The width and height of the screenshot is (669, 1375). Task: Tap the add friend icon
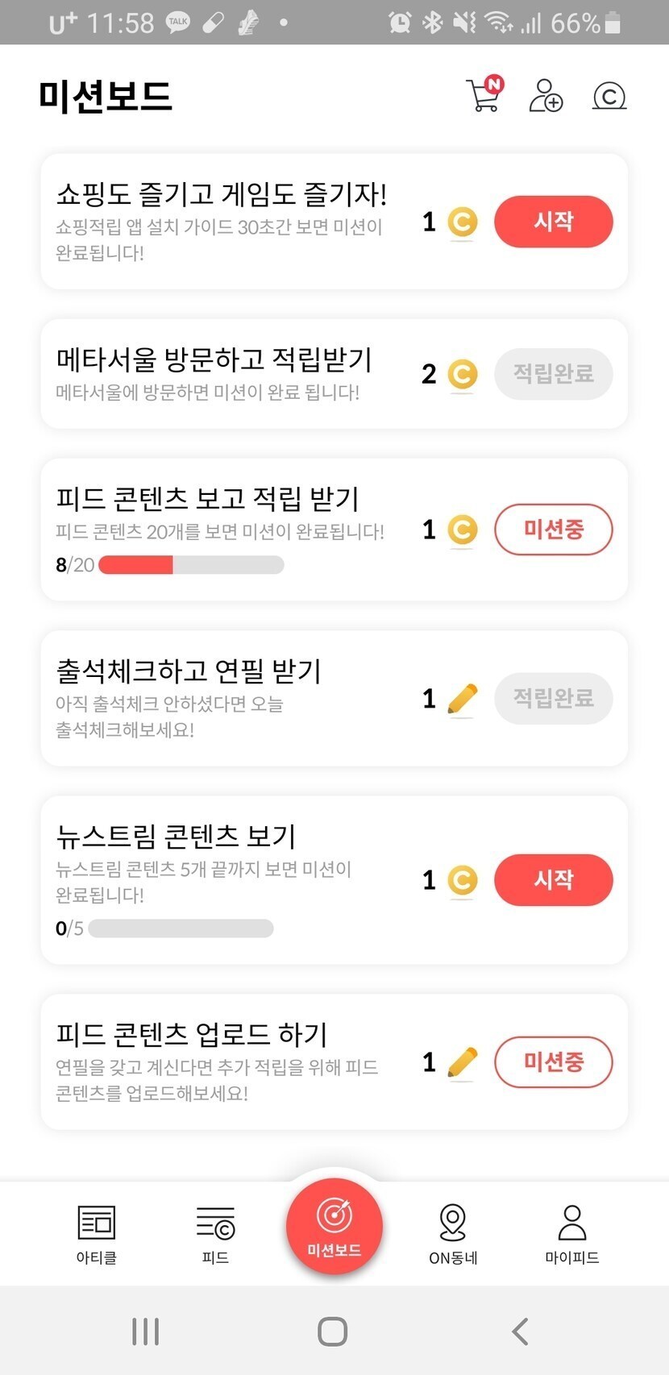point(546,96)
